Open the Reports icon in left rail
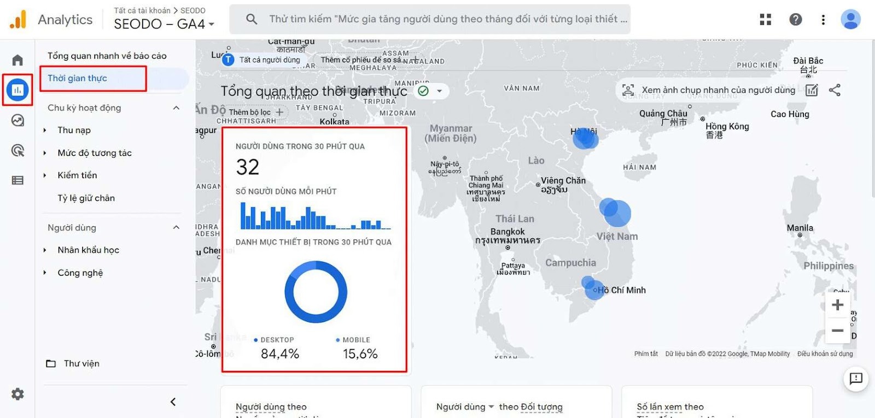The width and height of the screenshot is (875, 418). point(17,90)
